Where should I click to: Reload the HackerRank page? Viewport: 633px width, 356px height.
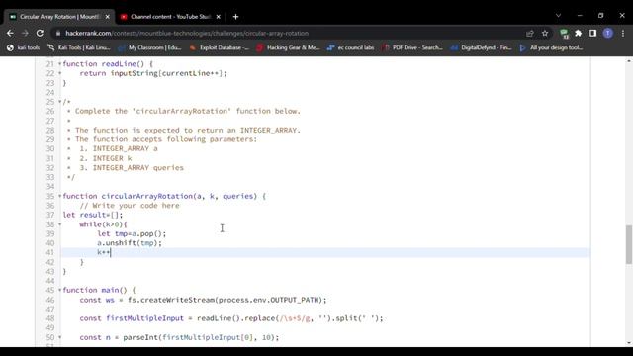(40, 33)
